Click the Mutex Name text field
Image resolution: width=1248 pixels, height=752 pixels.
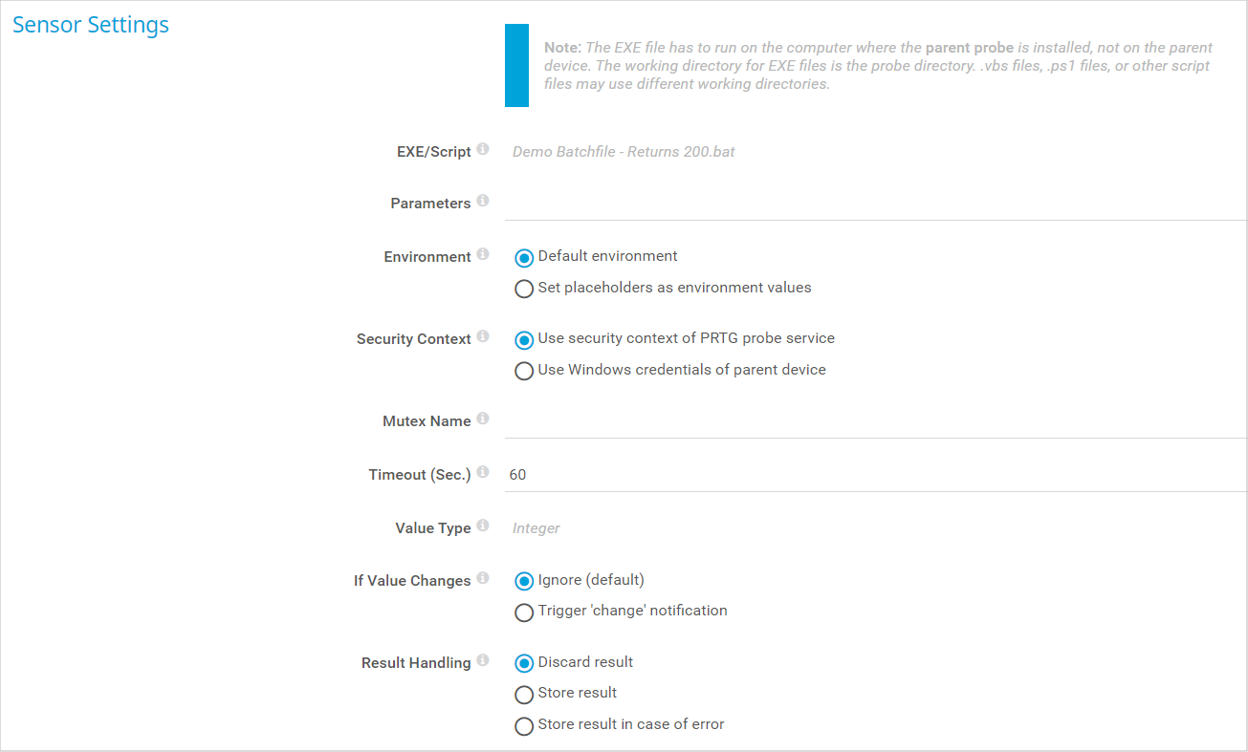876,420
